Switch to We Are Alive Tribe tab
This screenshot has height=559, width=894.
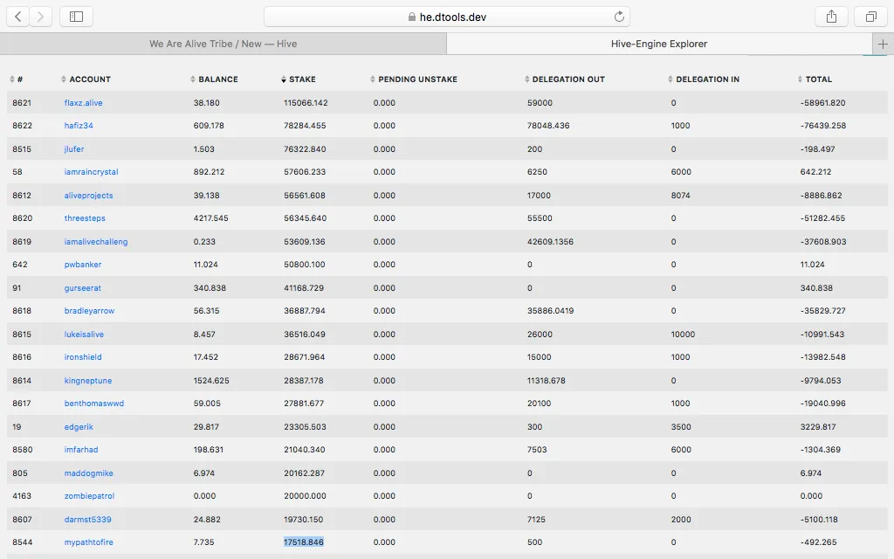coord(223,44)
